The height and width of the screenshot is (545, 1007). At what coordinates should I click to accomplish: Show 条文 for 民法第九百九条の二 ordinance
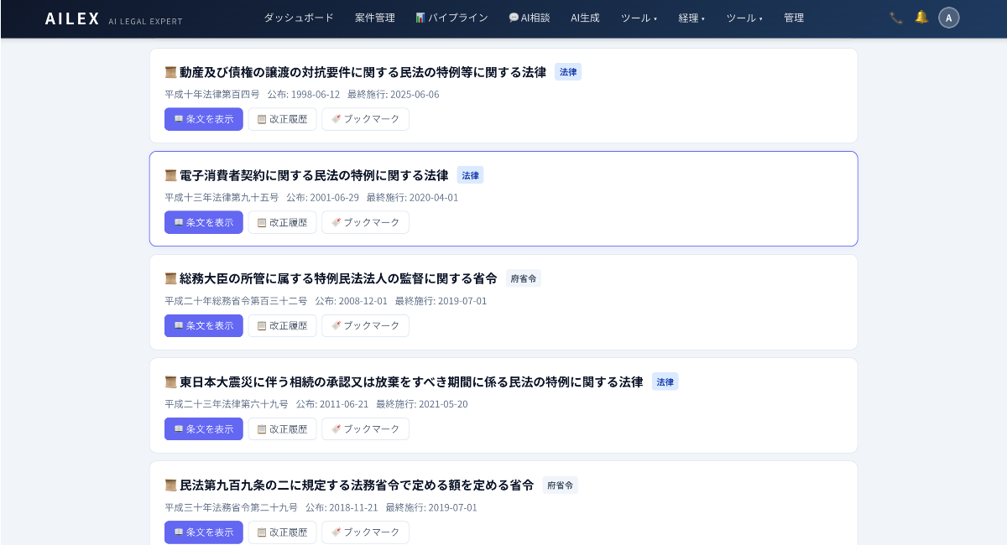point(203,532)
